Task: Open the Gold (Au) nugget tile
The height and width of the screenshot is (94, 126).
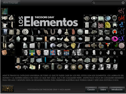Action: [73, 45]
